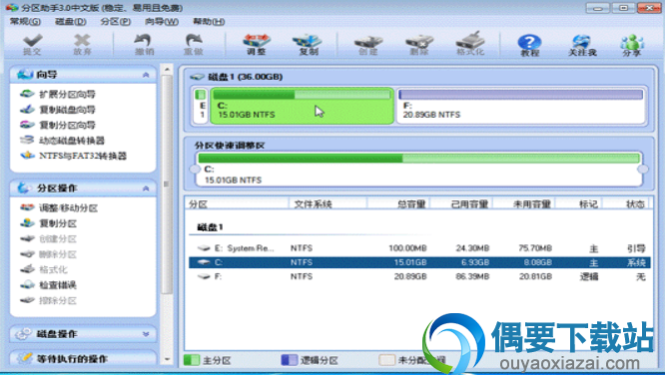Collapse the 分区操作 panel
Screen dimensions: 665x375
click(x=146, y=188)
